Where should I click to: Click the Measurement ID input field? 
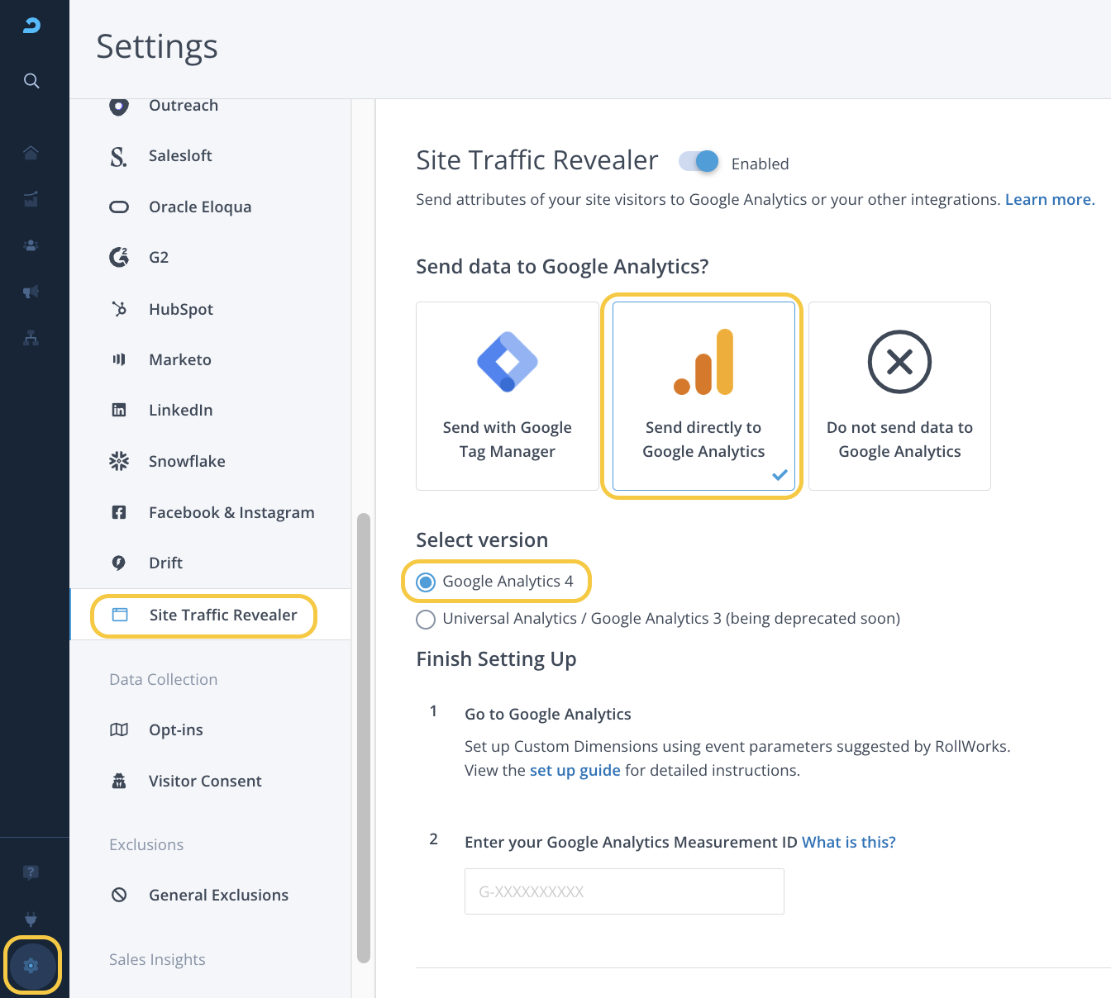(x=624, y=891)
